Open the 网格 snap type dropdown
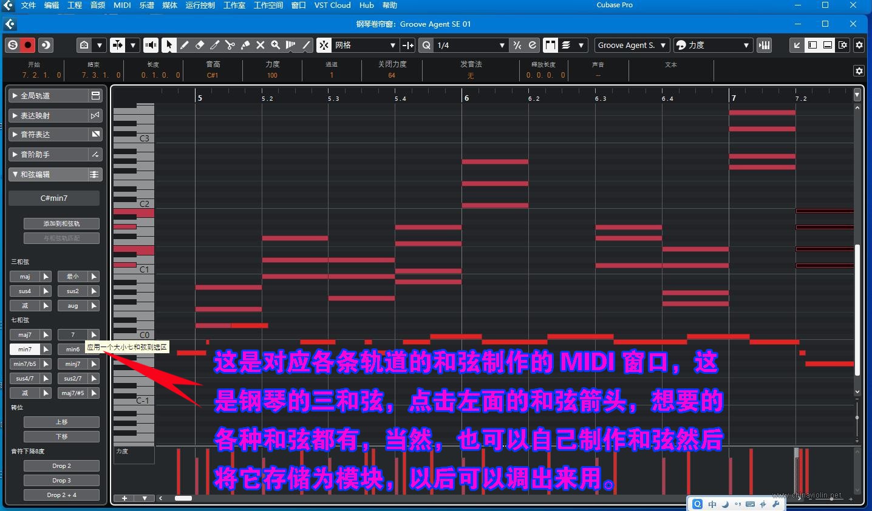The image size is (872, 511). pos(365,45)
